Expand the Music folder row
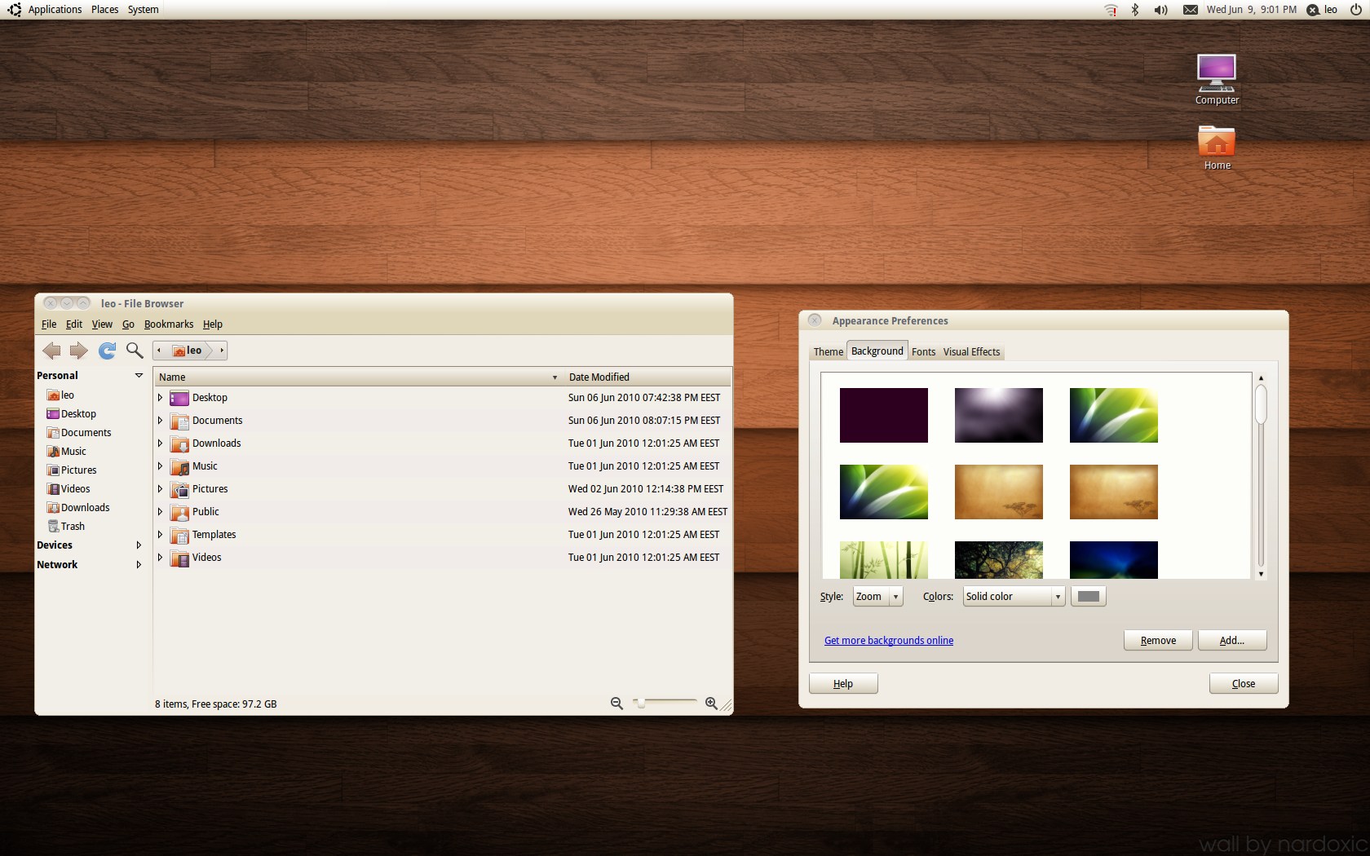This screenshot has width=1370, height=856. click(x=160, y=466)
